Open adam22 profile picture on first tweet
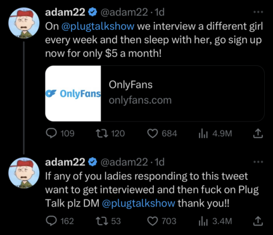273x235 pixels. (24, 23)
